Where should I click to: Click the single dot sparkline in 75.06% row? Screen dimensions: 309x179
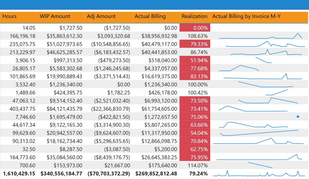click(x=298, y=117)
